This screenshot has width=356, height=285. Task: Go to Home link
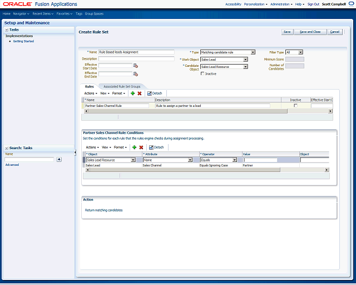7,13
